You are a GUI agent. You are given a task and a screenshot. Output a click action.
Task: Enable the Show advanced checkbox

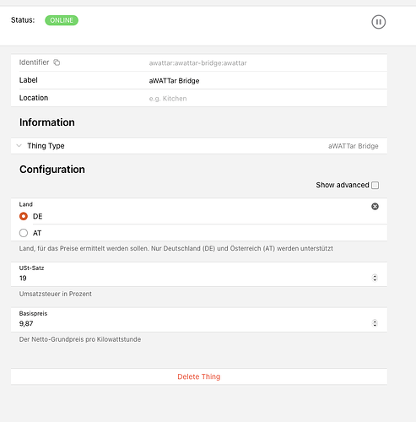[375, 185]
